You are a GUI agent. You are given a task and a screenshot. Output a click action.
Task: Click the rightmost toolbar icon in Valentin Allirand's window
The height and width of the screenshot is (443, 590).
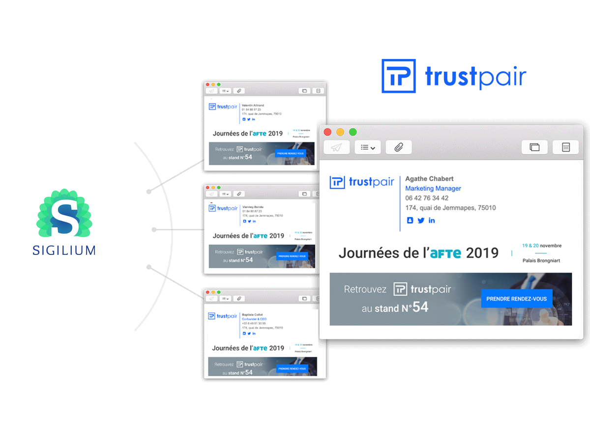tap(318, 91)
